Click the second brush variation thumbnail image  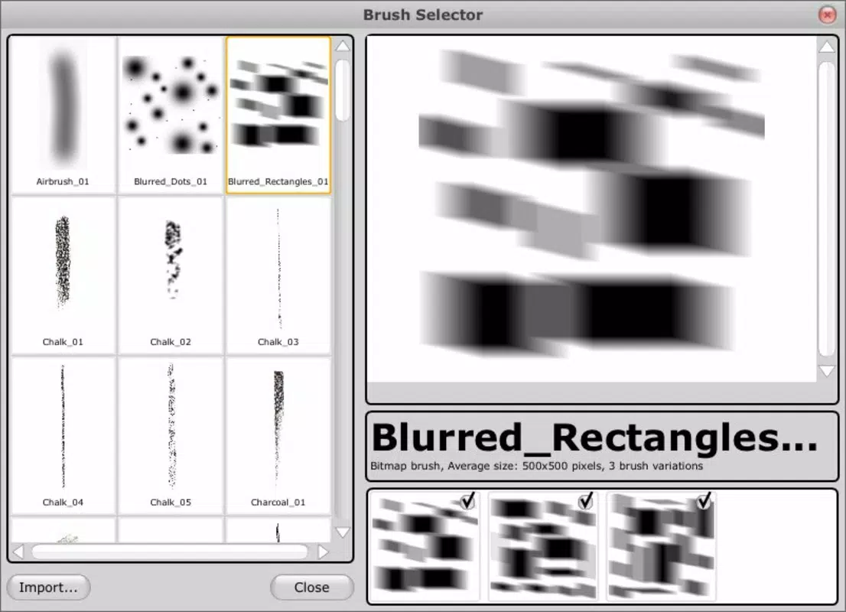point(543,545)
